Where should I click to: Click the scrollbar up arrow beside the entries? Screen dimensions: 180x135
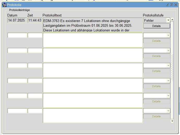(x=172, y=20)
